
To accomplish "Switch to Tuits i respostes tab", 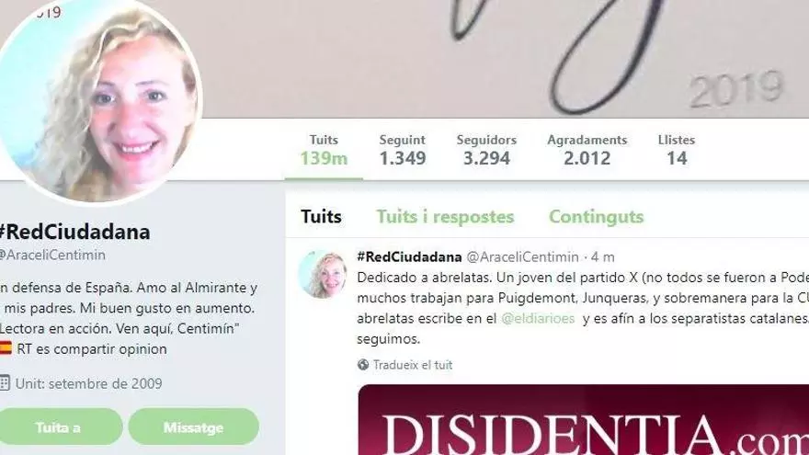I will click(445, 217).
